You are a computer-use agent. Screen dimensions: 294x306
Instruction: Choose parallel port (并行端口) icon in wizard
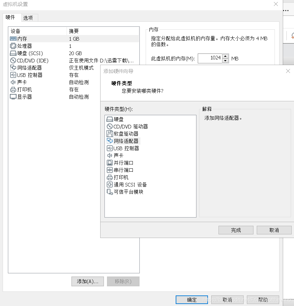(x=110, y=163)
